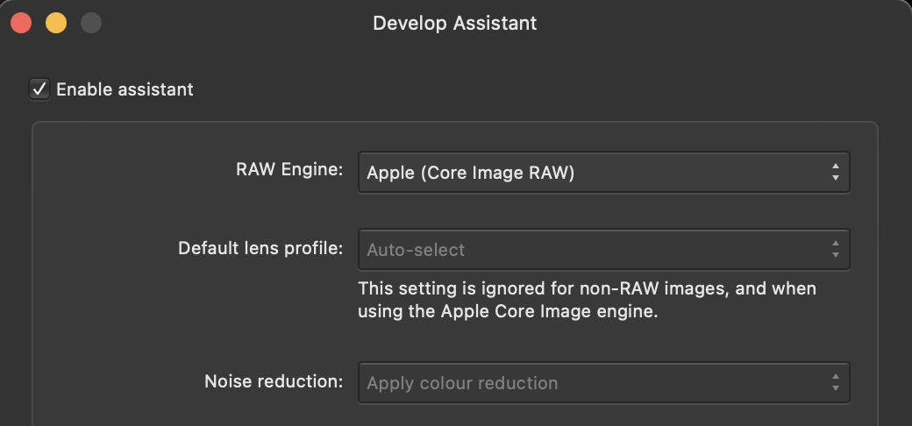
Task: Click the Auto-select lens profile value
Action: [416, 250]
